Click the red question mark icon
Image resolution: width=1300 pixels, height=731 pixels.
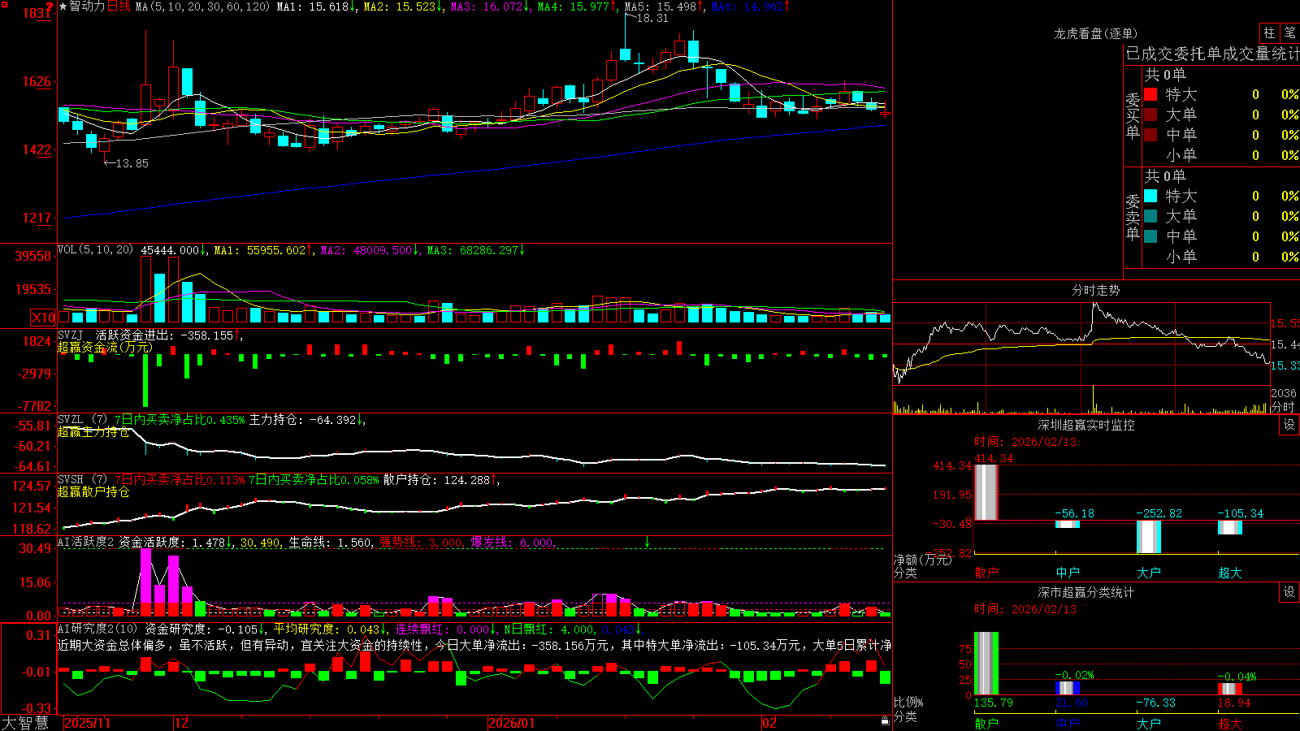click(50, 6)
